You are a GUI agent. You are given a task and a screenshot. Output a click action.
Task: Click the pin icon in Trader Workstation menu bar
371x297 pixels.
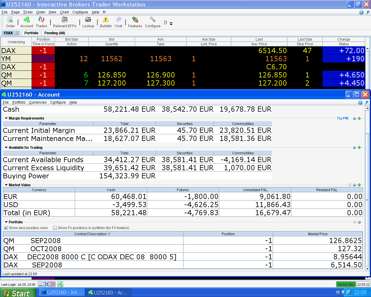pyautogui.click(x=368, y=12)
